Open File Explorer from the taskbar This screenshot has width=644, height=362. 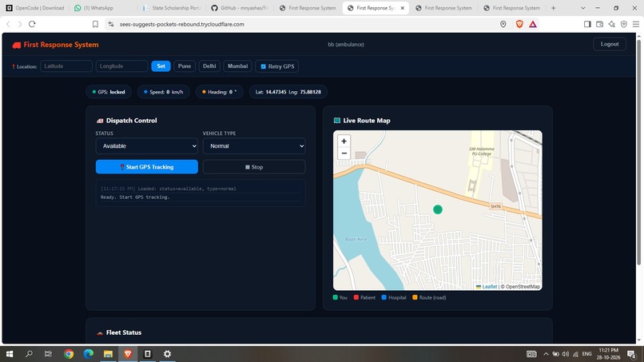[x=108, y=354]
